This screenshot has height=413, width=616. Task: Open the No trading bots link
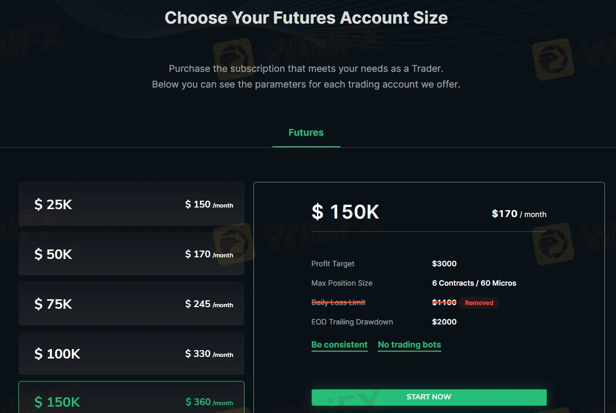409,345
